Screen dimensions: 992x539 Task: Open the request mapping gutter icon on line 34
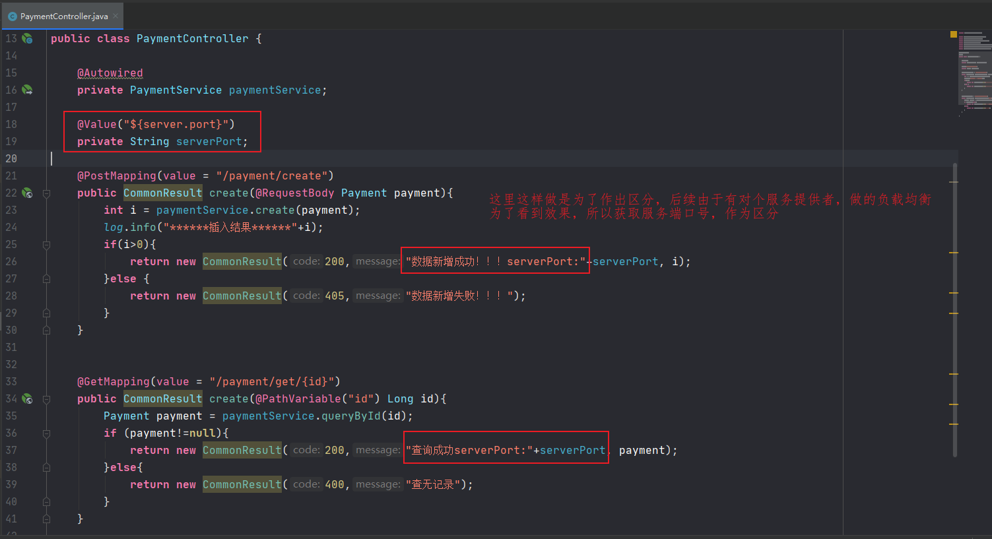27,398
